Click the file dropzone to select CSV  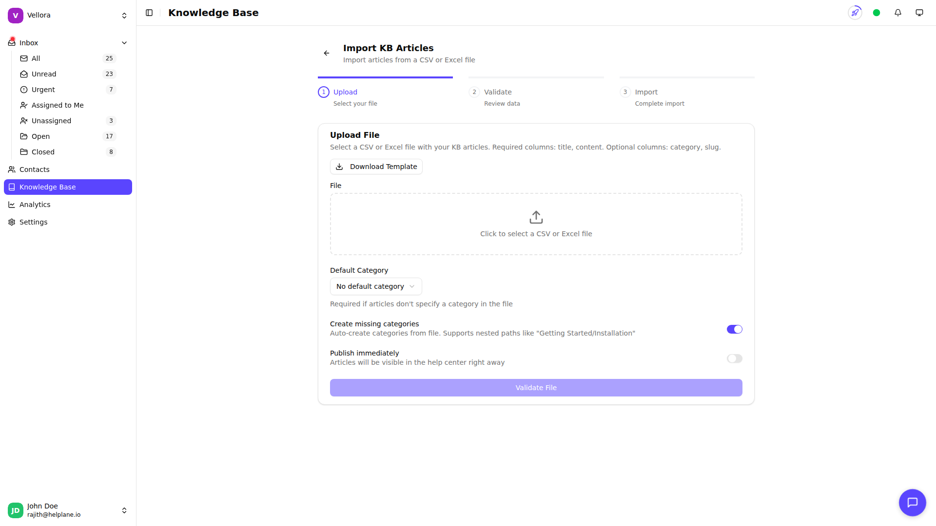tap(536, 224)
